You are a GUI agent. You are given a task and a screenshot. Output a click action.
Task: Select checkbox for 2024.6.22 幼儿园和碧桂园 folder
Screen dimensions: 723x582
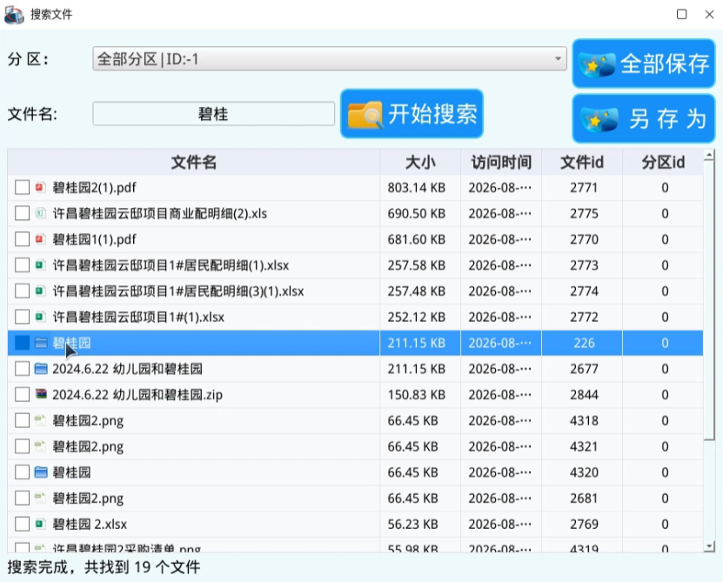[22, 369]
